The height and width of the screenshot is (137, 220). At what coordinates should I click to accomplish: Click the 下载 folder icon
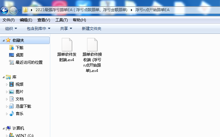(12, 47)
